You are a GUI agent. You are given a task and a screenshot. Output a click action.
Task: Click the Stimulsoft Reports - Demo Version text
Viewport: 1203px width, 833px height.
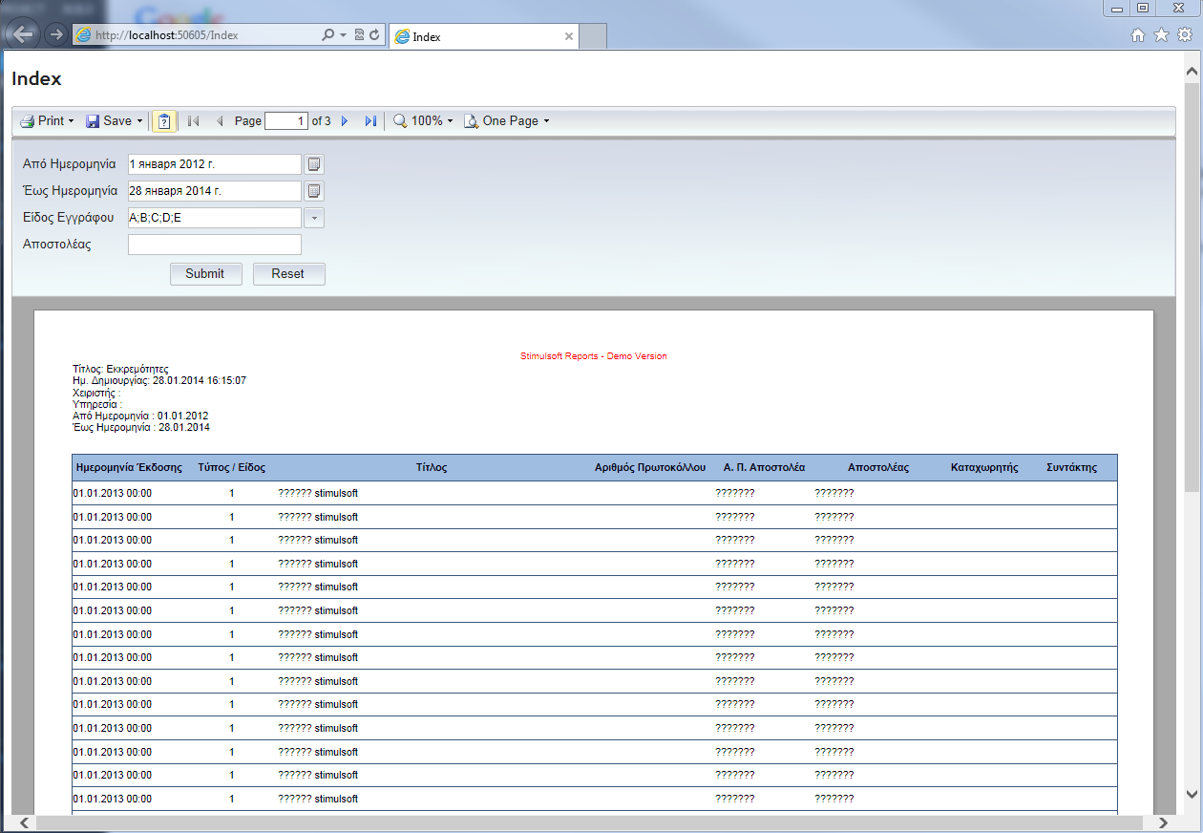click(x=594, y=356)
